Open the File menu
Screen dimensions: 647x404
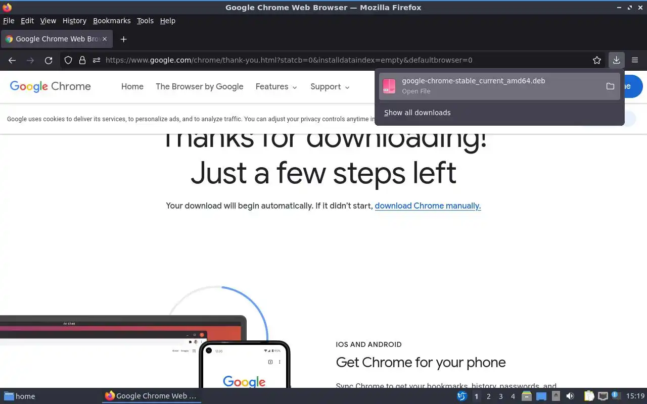click(x=9, y=21)
